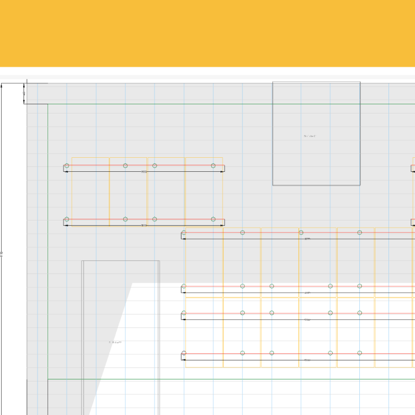Select the dimension label under the third long rail
This screenshot has height=415, width=415.
click(x=307, y=319)
